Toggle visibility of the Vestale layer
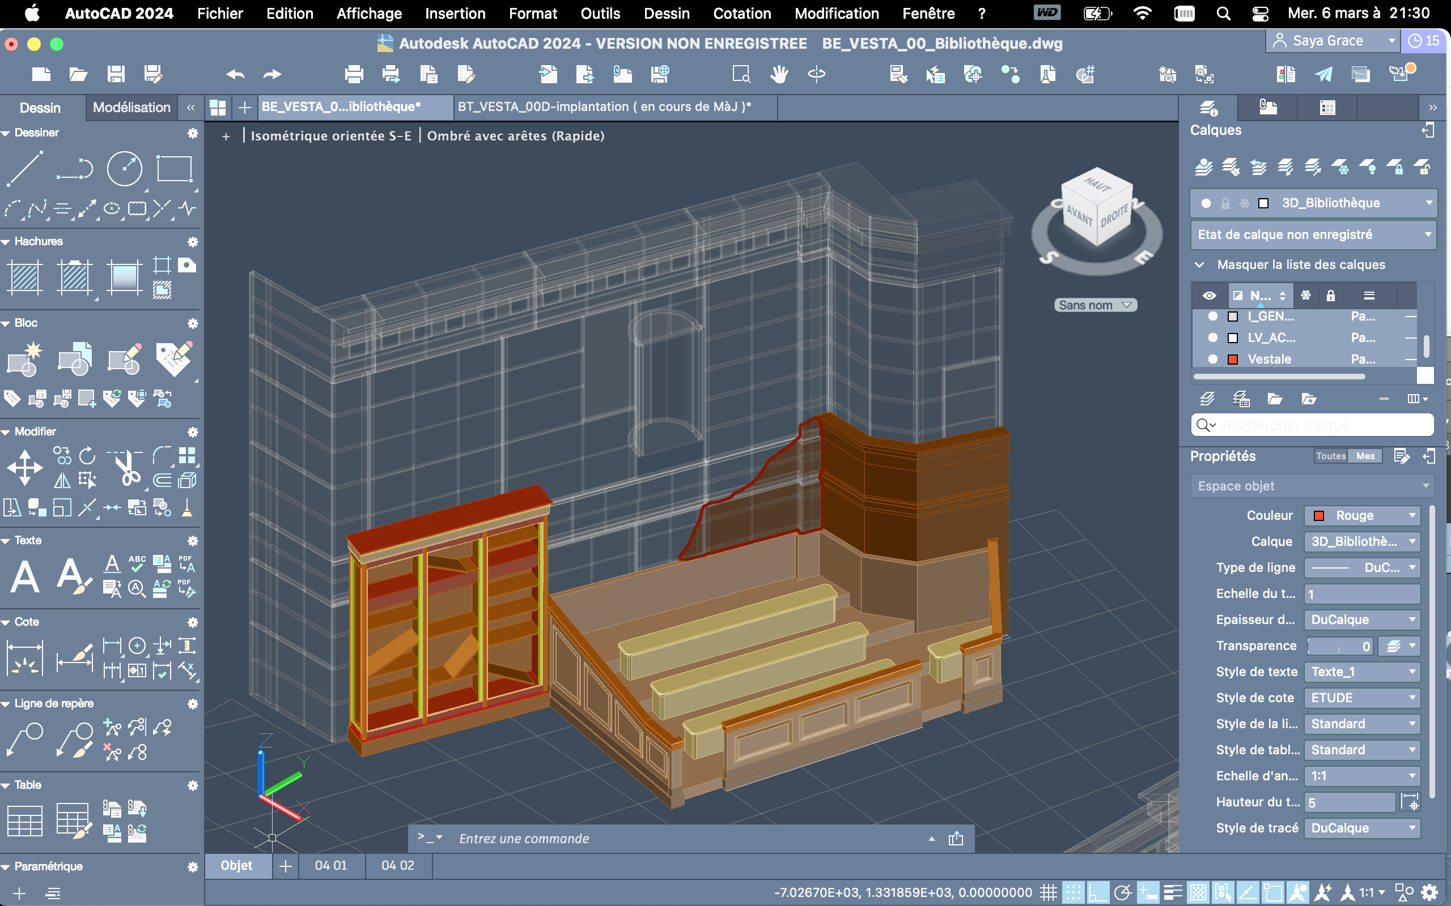 pos(1212,360)
